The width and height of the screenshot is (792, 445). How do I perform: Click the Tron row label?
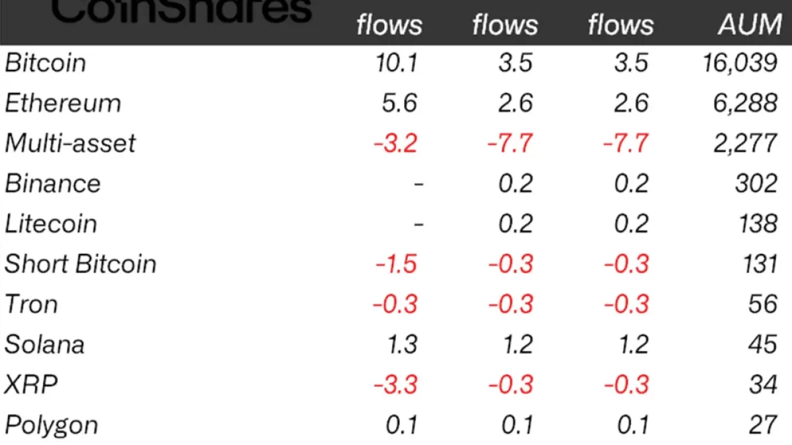31,305
